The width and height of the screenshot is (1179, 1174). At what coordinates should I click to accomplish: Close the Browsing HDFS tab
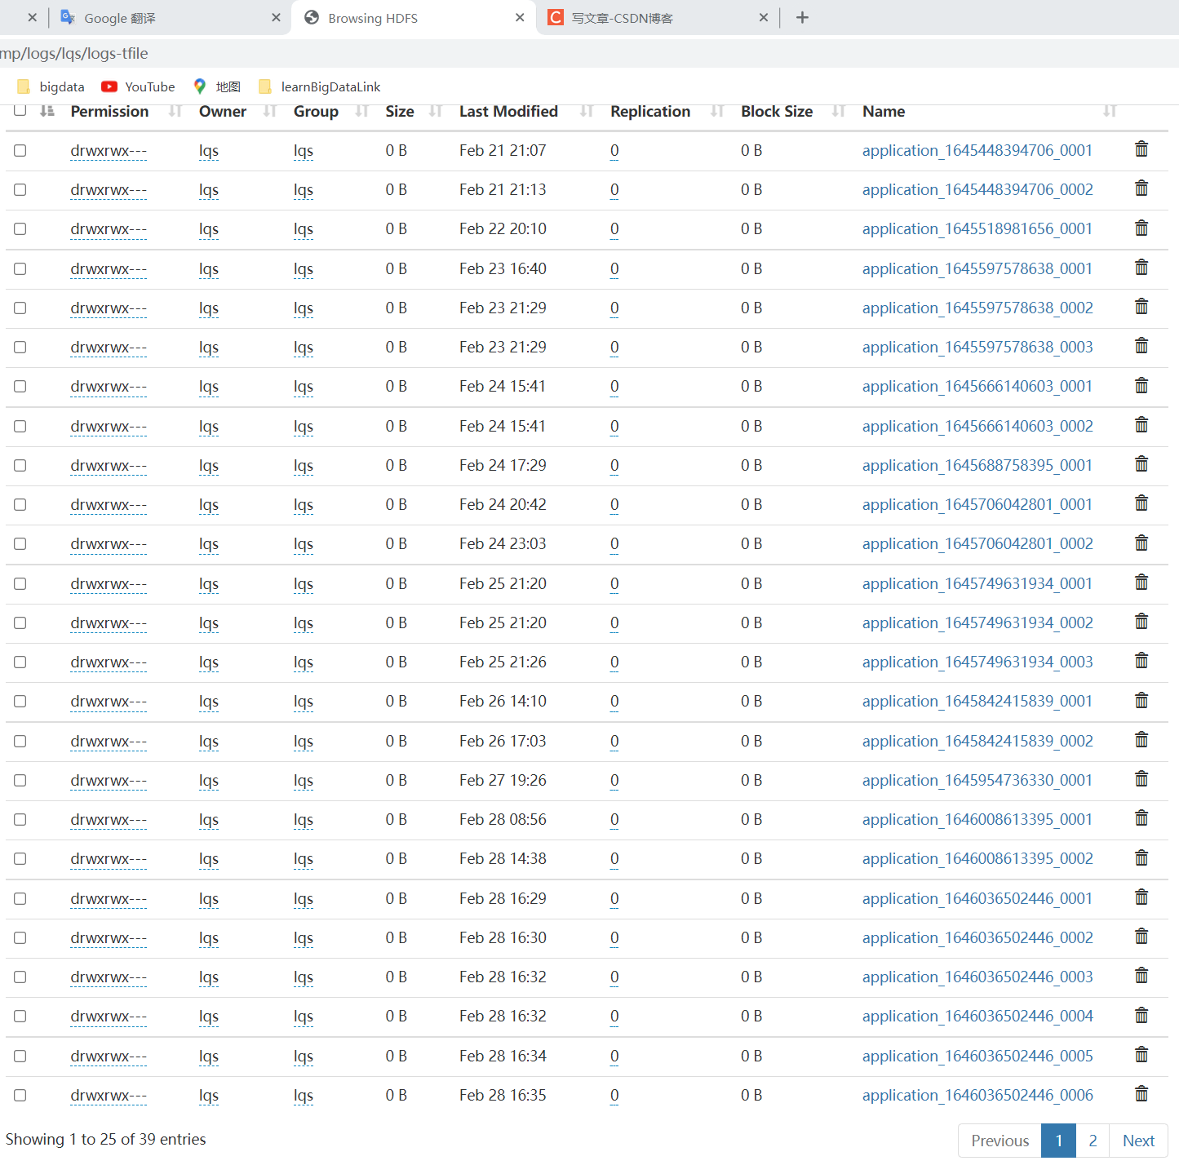[520, 17]
